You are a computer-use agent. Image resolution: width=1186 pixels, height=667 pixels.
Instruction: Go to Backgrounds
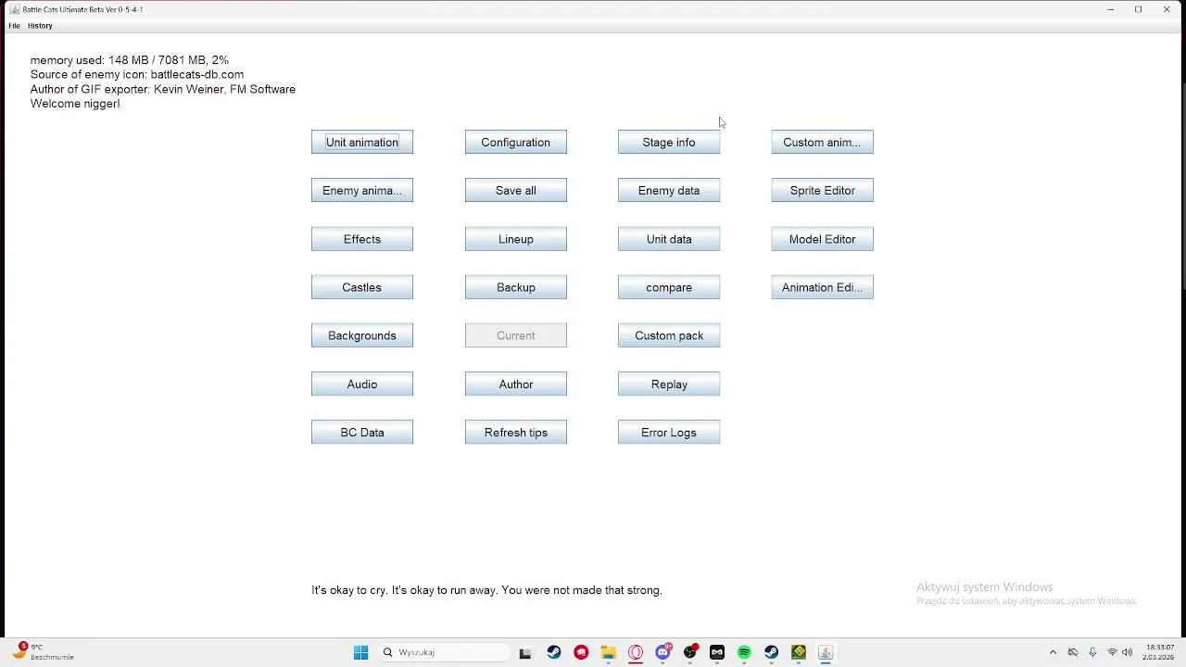pos(362,335)
